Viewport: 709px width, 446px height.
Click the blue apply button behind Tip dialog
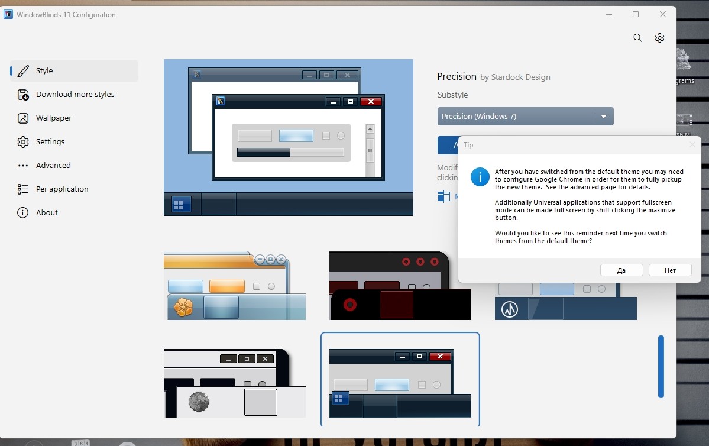(448, 145)
